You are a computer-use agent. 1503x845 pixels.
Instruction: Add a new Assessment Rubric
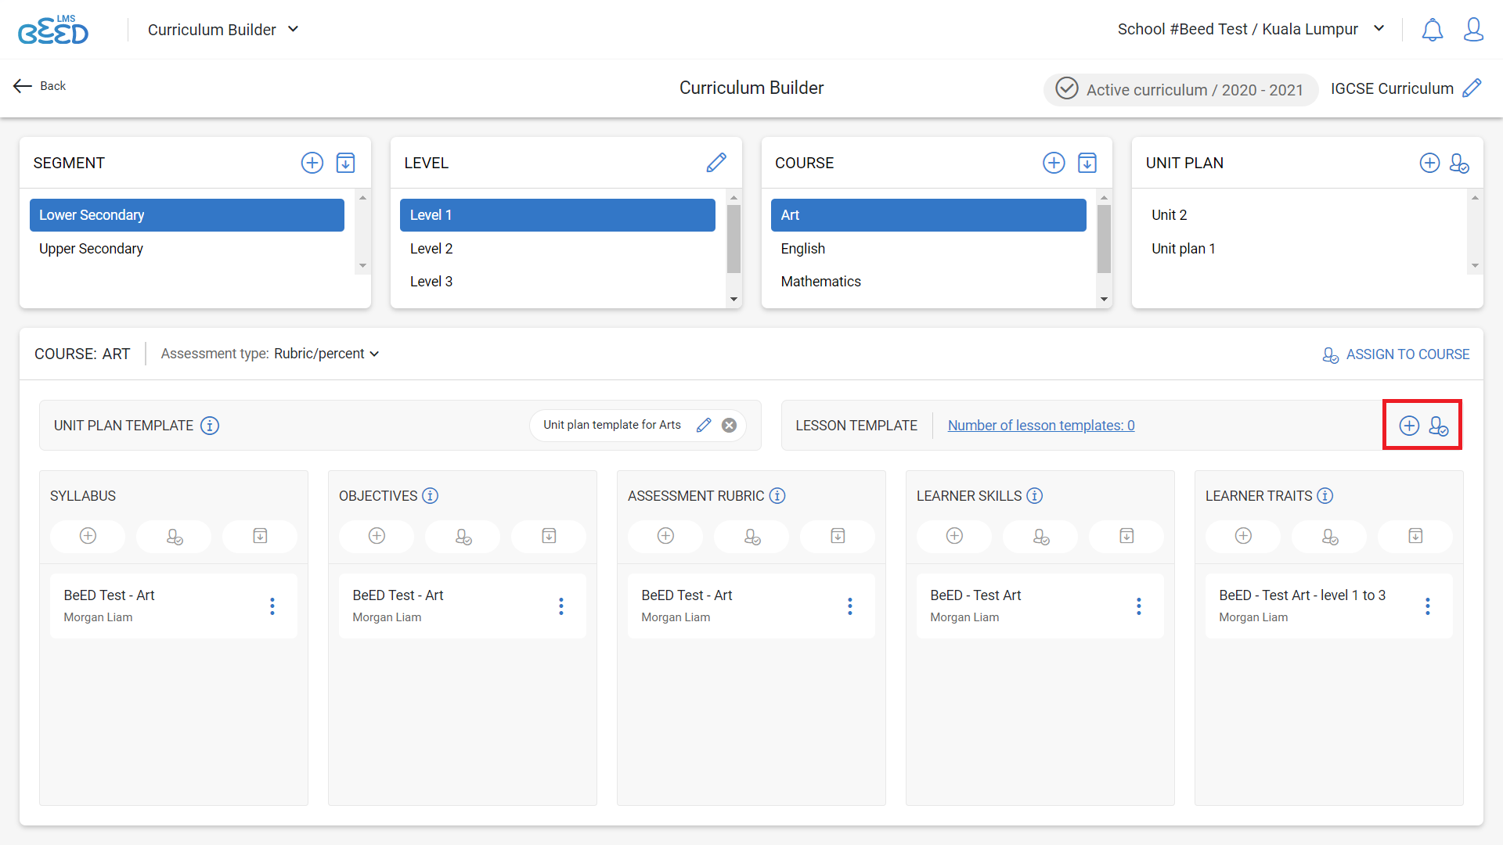(665, 536)
